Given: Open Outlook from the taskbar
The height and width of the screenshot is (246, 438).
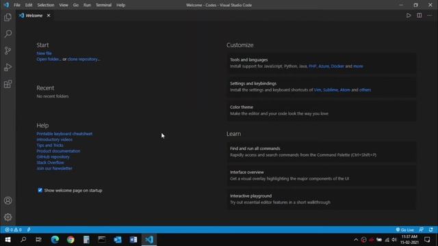Looking at the screenshot, I should tap(118, 240).
